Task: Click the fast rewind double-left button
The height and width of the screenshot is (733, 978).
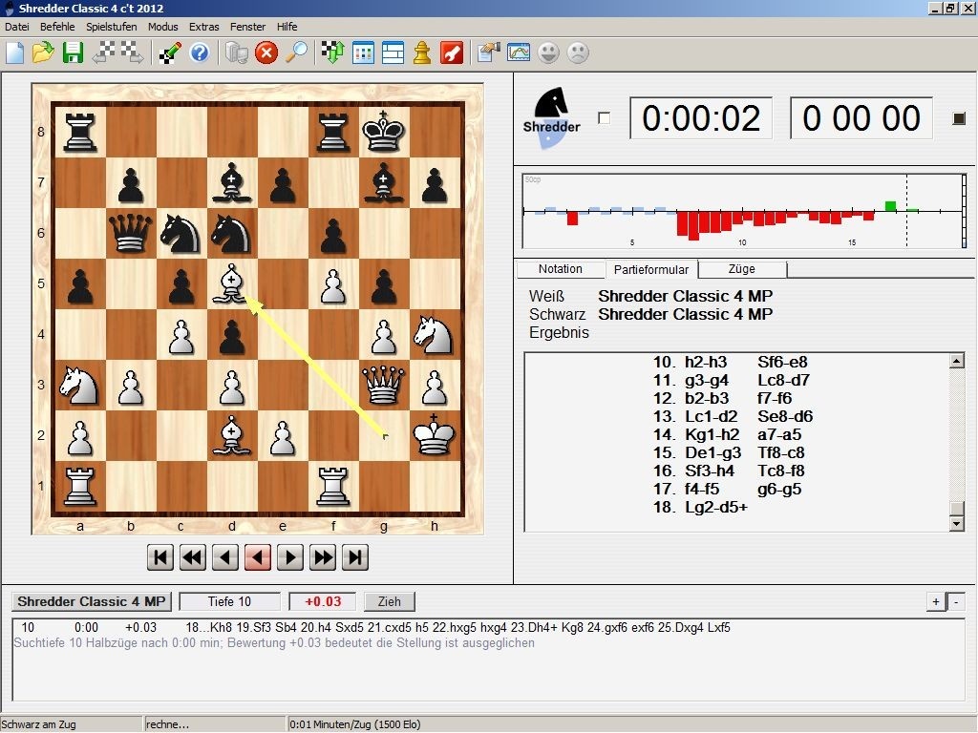Action: [x=193, y=557]
